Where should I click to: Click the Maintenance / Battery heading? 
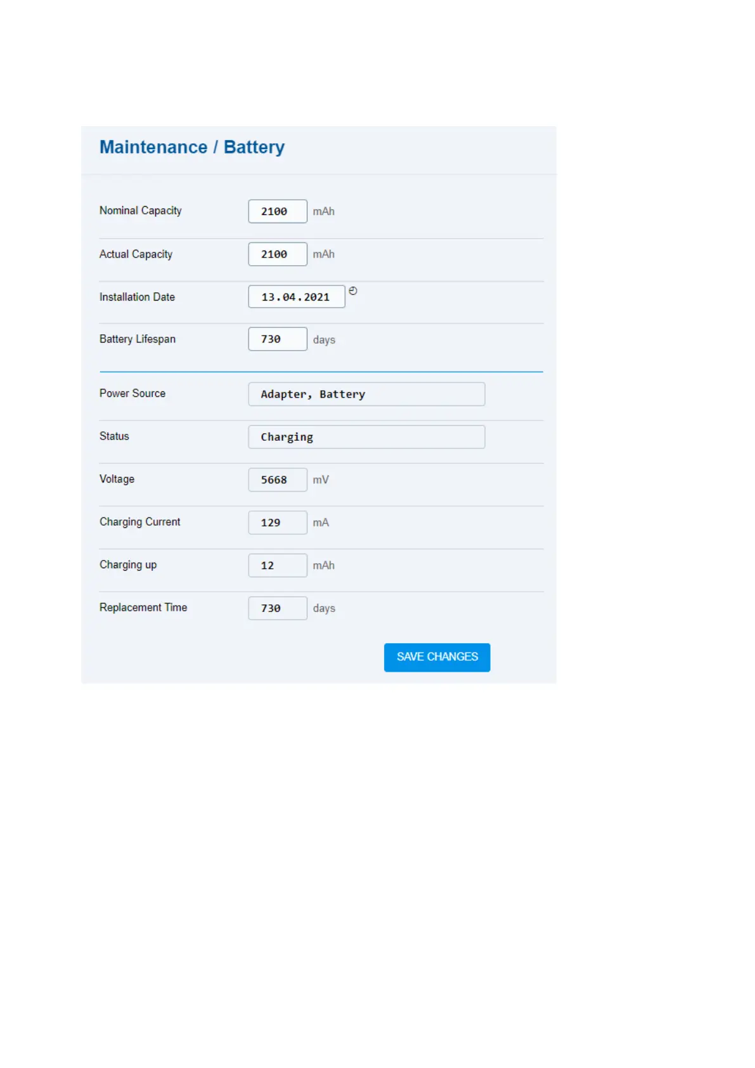[192, 147]
